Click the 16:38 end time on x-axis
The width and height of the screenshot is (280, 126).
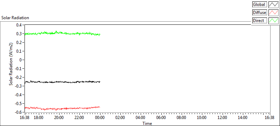[269, 118]
